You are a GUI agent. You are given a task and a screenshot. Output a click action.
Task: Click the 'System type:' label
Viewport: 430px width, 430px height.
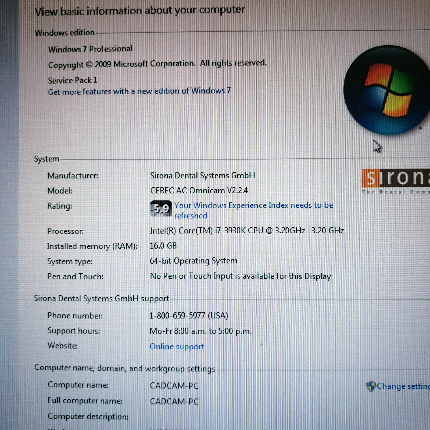(70, 261)
